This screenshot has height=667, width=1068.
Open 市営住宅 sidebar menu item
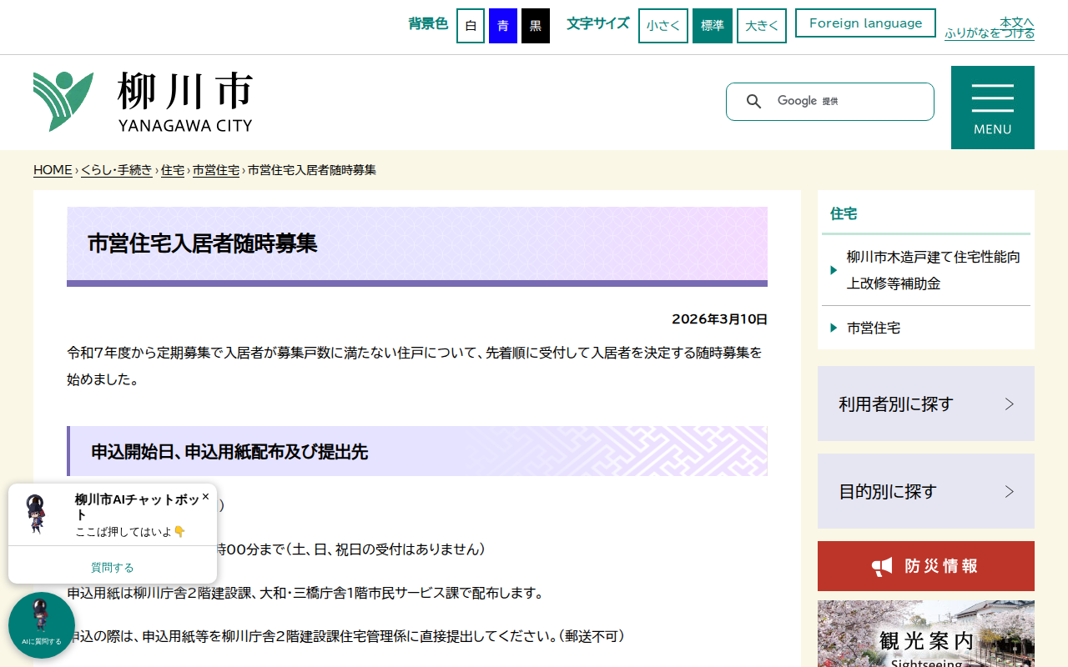[x=926, y=328]
